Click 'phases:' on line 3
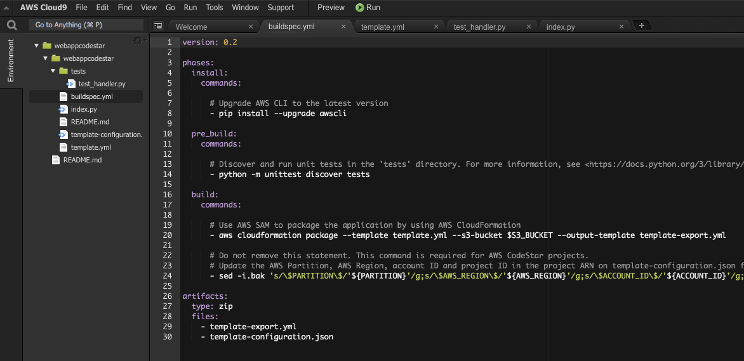744x361 pixels. [198, 63]
